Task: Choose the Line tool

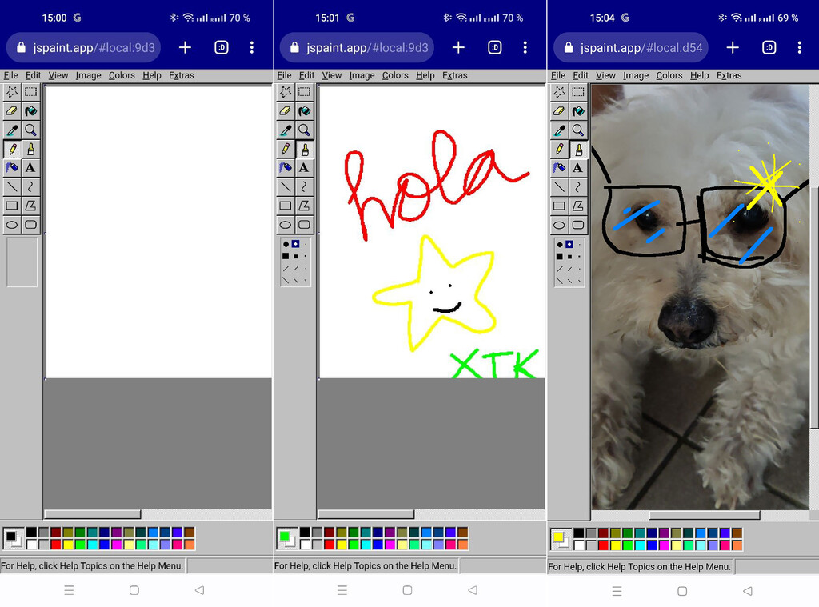Action: pos(11,186)
